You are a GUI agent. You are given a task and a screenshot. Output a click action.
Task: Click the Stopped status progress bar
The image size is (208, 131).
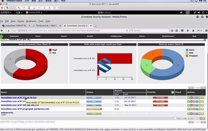[94, 109]
